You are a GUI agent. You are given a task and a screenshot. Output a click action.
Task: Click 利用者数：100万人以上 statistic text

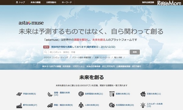[74, 66]
